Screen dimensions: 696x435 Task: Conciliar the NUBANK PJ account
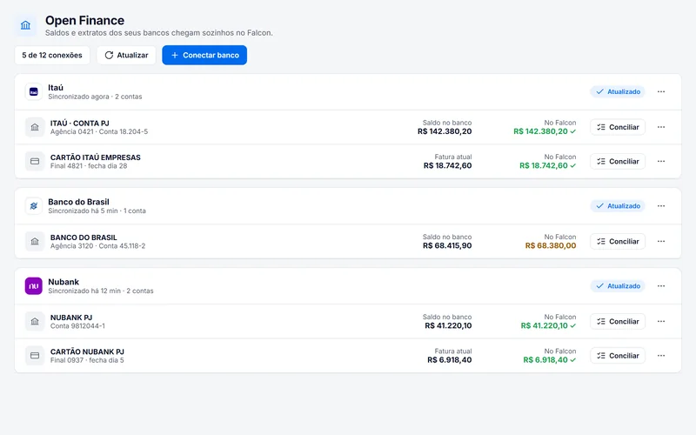pos(618,321)
